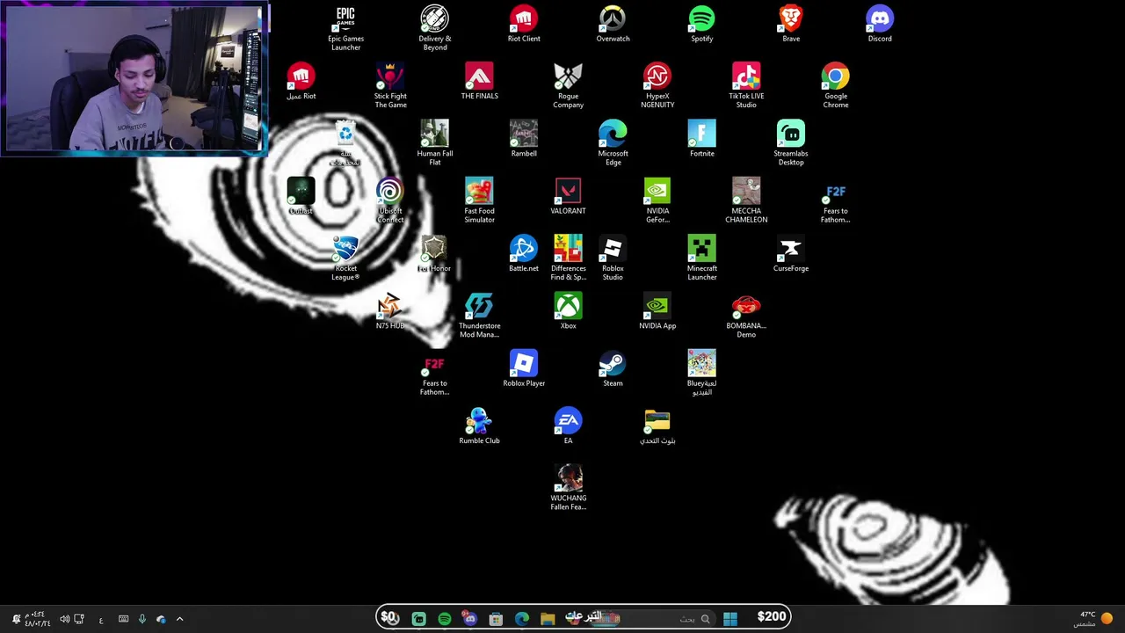Open the NVIDIA App desktop shortcut

[x=657, y=310]
